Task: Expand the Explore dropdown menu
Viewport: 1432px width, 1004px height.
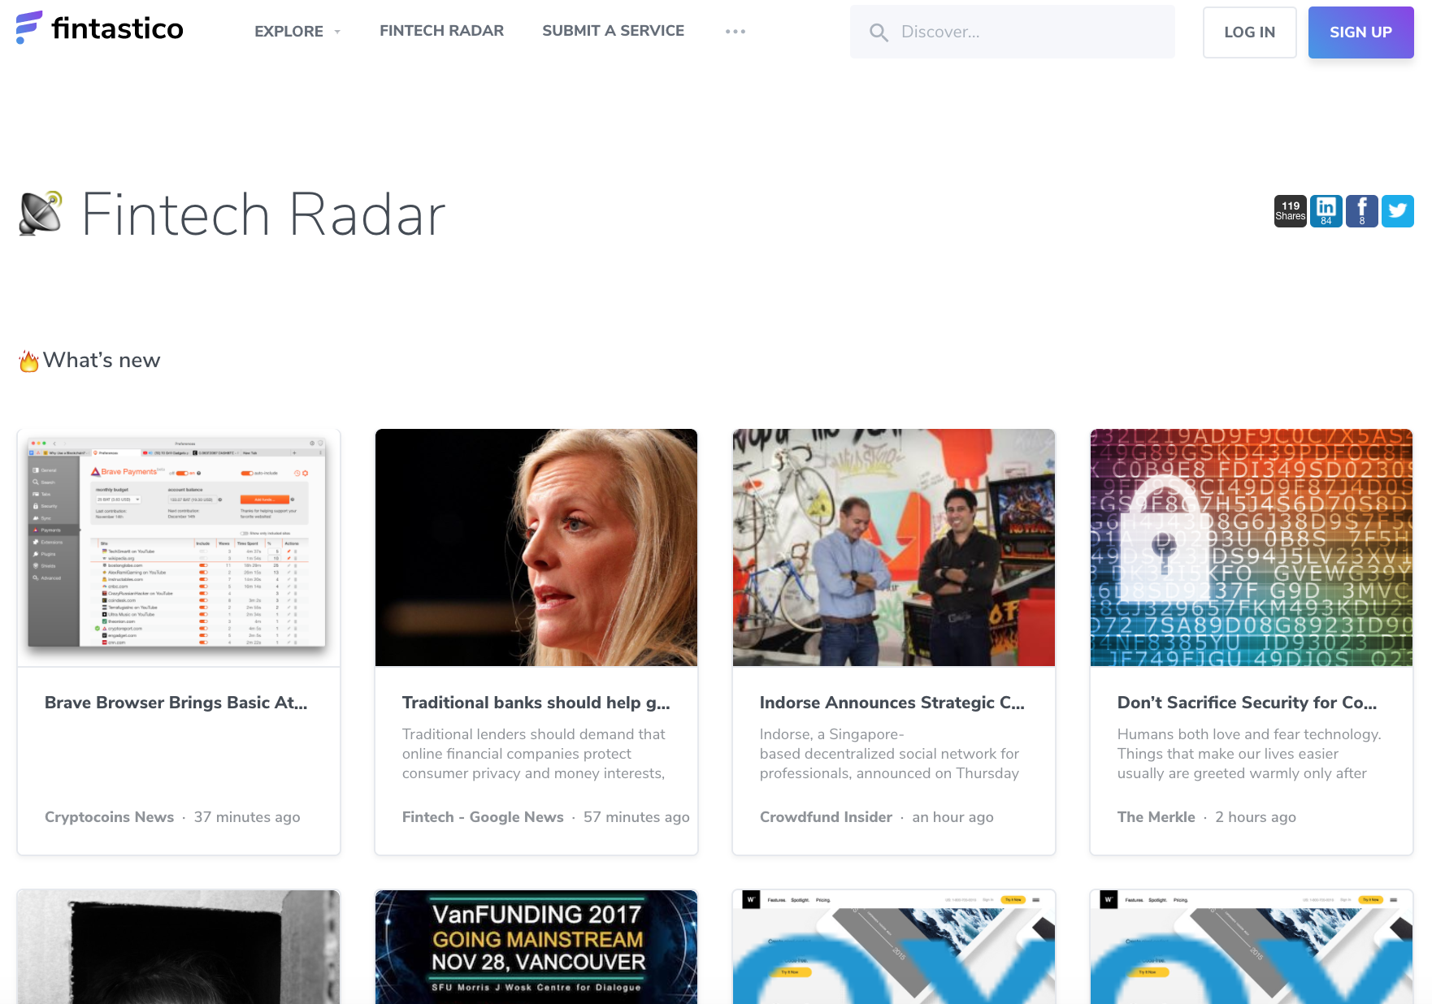Action: tap(297, 32)
